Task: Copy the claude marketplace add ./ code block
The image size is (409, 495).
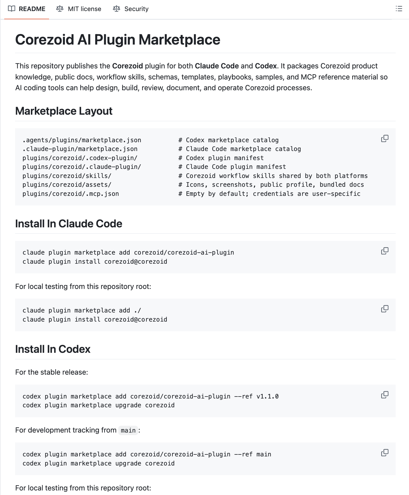Action: pos(385,309)
